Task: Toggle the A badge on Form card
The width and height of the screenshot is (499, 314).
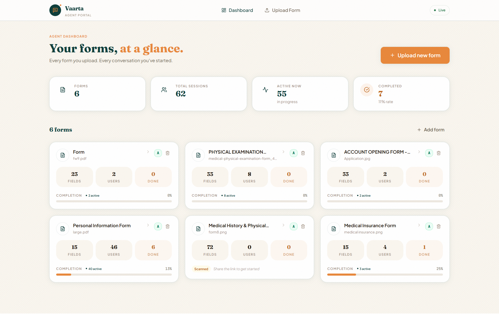Action: pyautogui.click(x=158, y=153)
